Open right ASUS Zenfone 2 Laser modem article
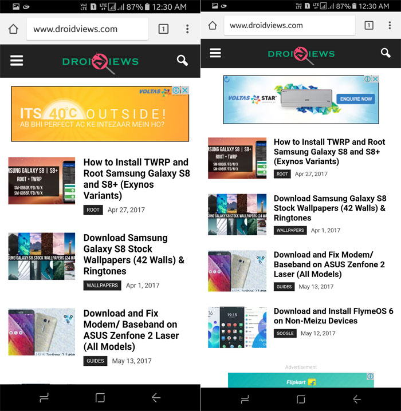The width and height of the screenshot is (401, 411). (329, 264)
